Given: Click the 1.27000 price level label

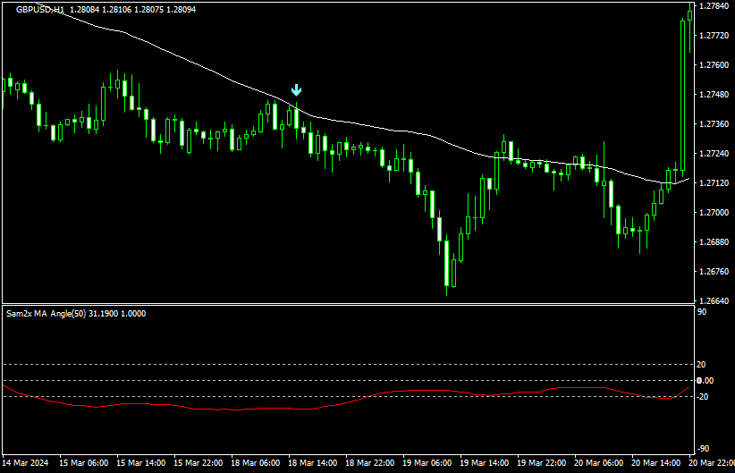Looking at the screenshot, I should pyautogui.click(x=714, y=213).
